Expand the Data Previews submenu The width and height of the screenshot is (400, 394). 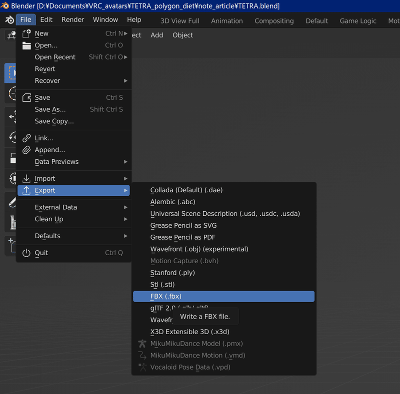pyautogui.click(x=74, y=162)
